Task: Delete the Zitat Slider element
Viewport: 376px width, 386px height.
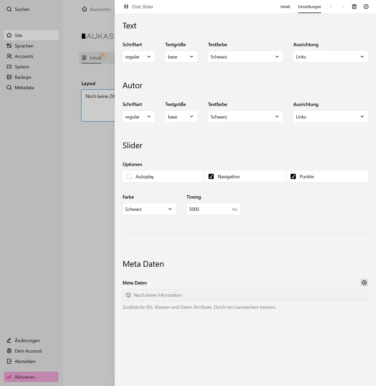Action: [x=354, y=7]
